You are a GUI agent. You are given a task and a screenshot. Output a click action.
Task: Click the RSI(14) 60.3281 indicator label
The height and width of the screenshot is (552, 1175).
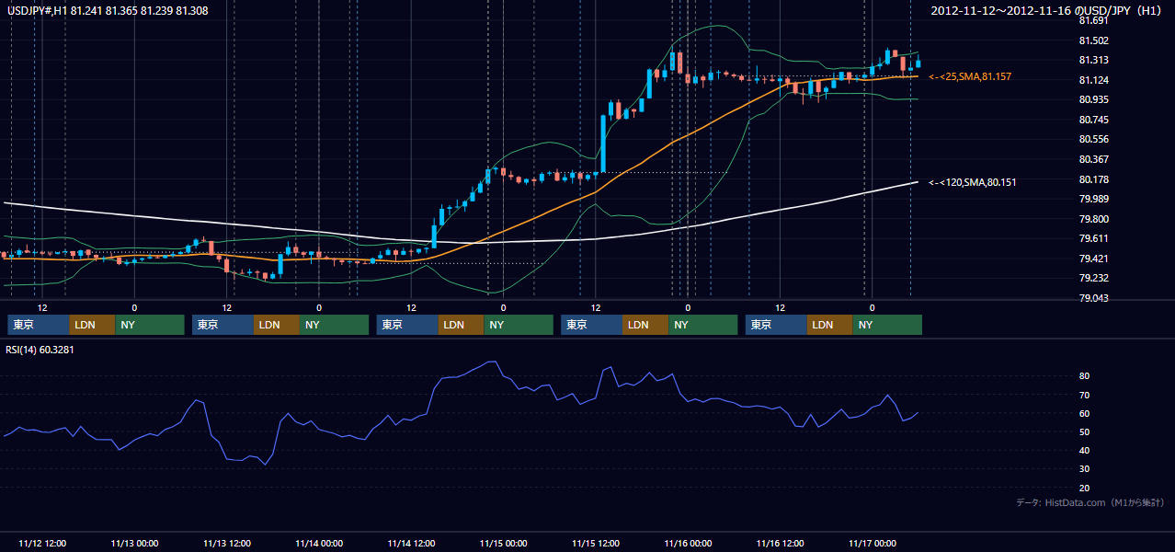[x=40, y=350]
